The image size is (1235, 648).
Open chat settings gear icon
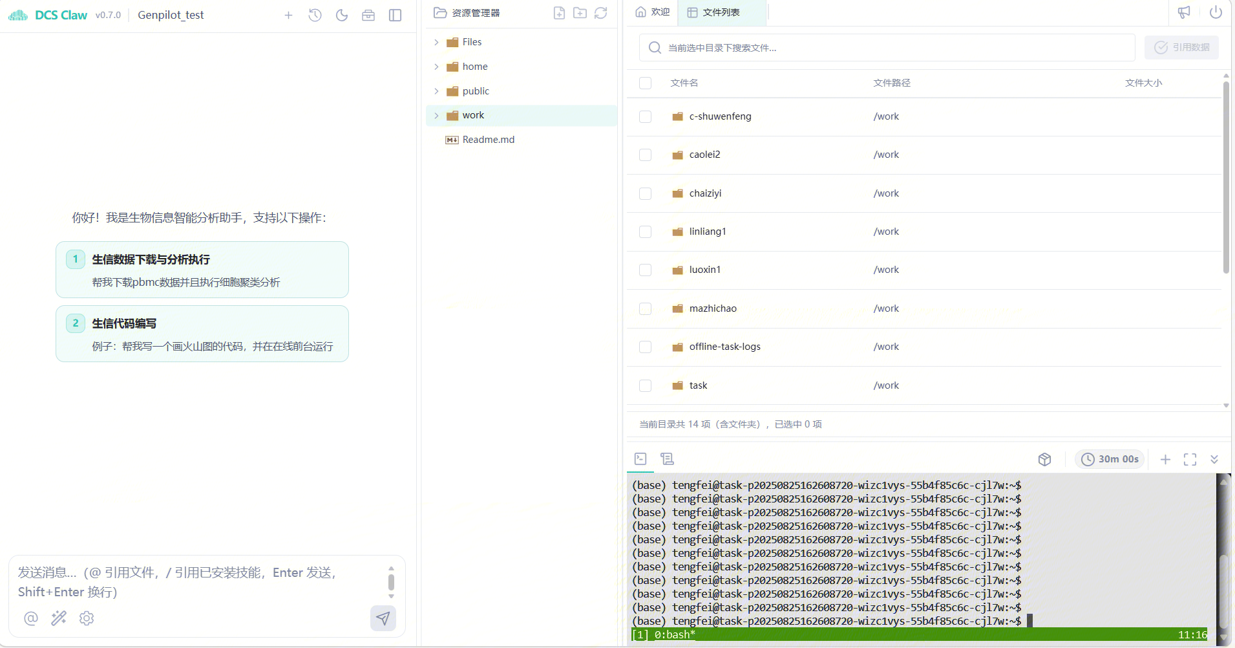(x=87, y=618)
